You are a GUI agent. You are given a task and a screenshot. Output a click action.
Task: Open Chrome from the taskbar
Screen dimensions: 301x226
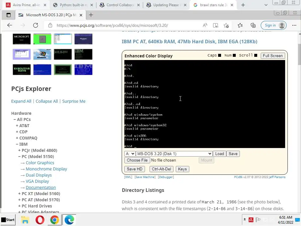pos(54,220)
